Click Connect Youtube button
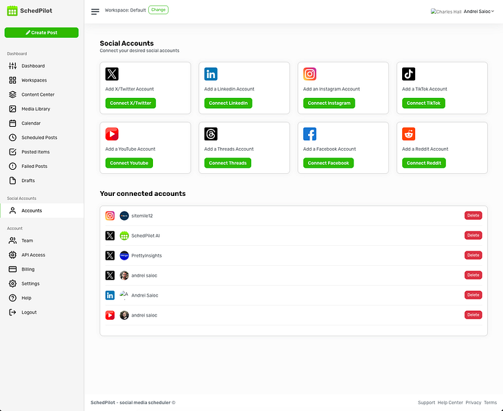Viewport: 503px width, 411px height. click(x=129, y=163)
